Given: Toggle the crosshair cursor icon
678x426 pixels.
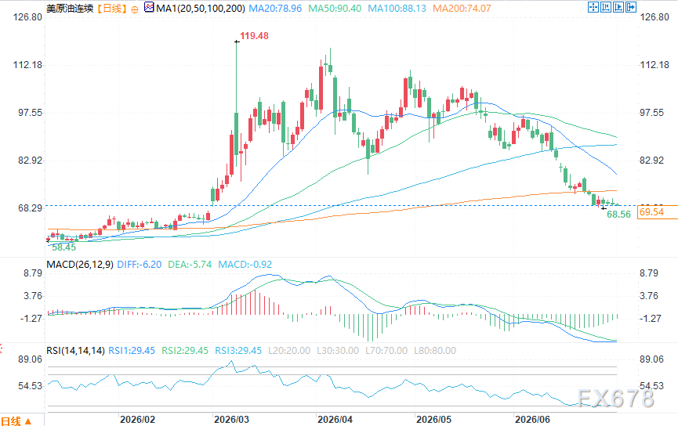Looking at the screenshot, I should coord(593,7).
